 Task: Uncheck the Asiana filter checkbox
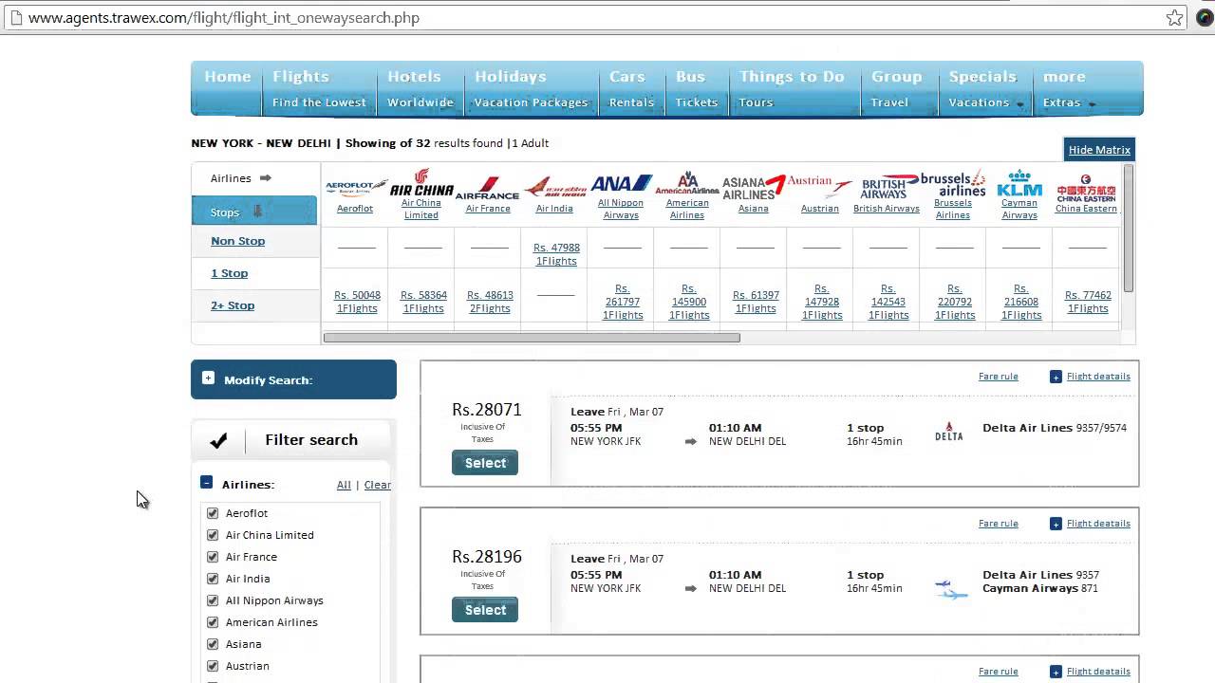(213, 644)
